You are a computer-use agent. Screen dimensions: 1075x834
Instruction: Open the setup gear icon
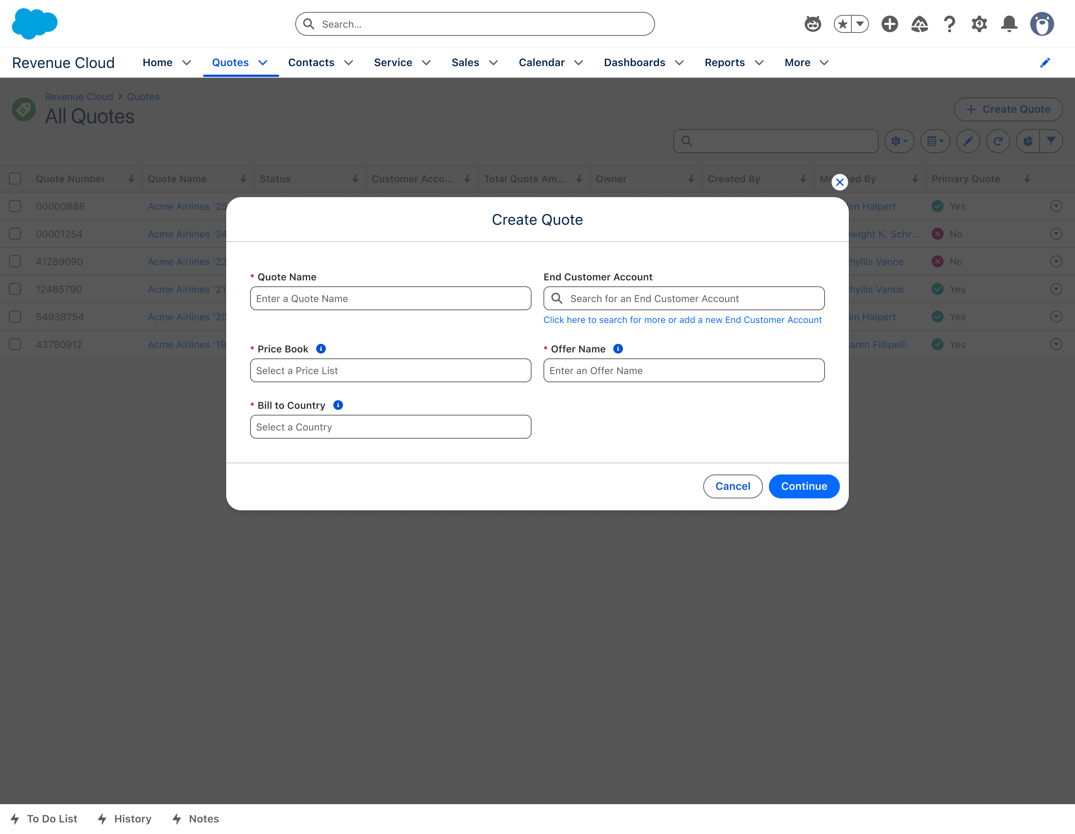coord(979,24)
